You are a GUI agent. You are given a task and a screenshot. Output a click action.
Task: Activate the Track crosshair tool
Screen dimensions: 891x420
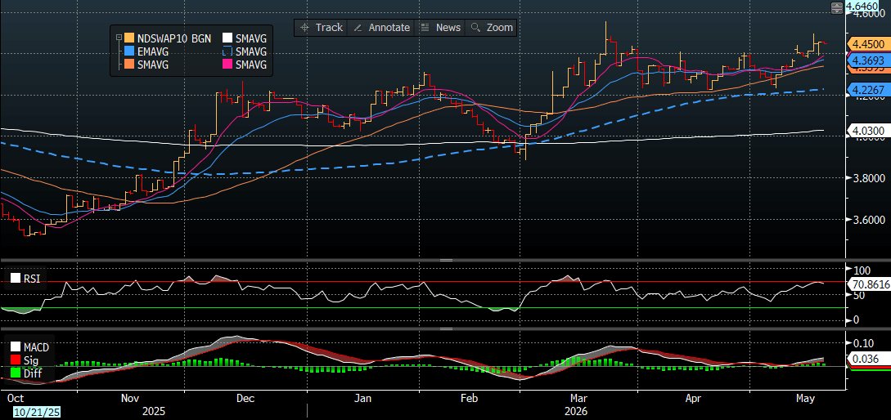pos(321,27)
